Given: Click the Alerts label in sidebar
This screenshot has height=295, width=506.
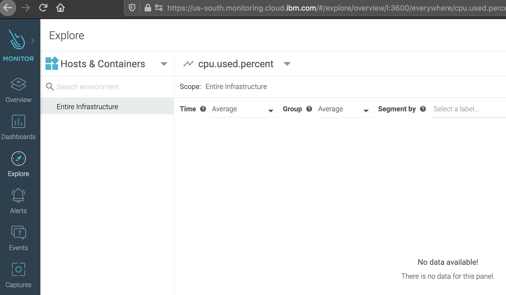Looking at the screenshot, I should point(19,211).
